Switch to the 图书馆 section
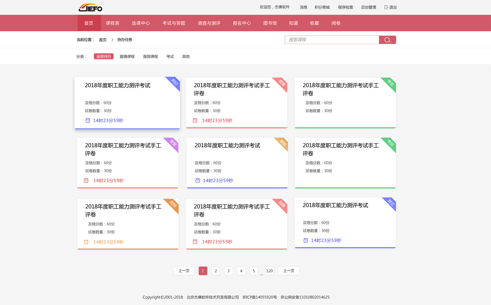Image resolution: width=491 pixels, height=305 pixels. tap(270, 23)
